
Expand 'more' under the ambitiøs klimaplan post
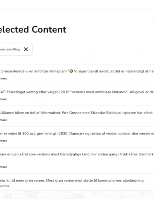3,78
